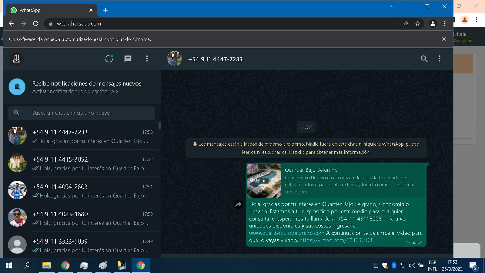The width and height of the screenshot is (485, 273).
Task: Start a new chat with message icon
Action: point(128,59)
